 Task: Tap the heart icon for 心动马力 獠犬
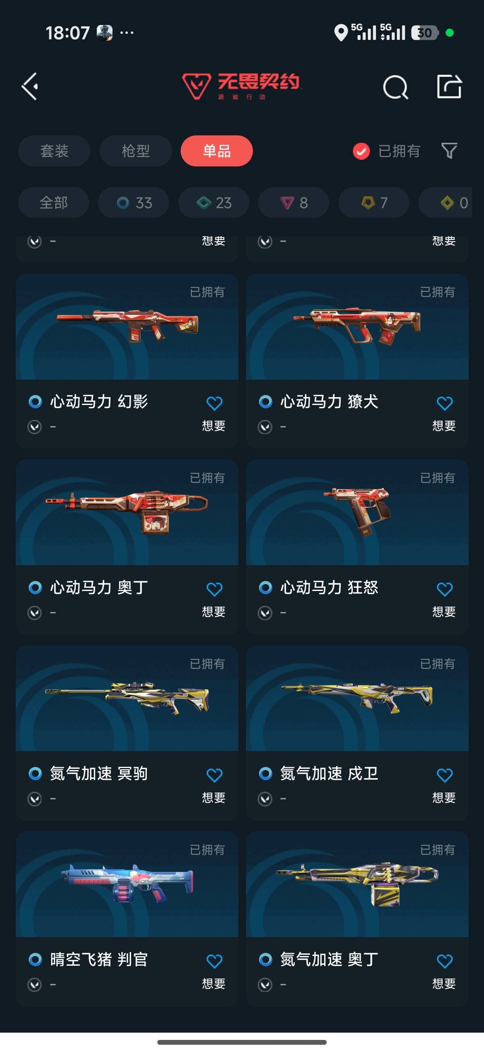(444, 403)
